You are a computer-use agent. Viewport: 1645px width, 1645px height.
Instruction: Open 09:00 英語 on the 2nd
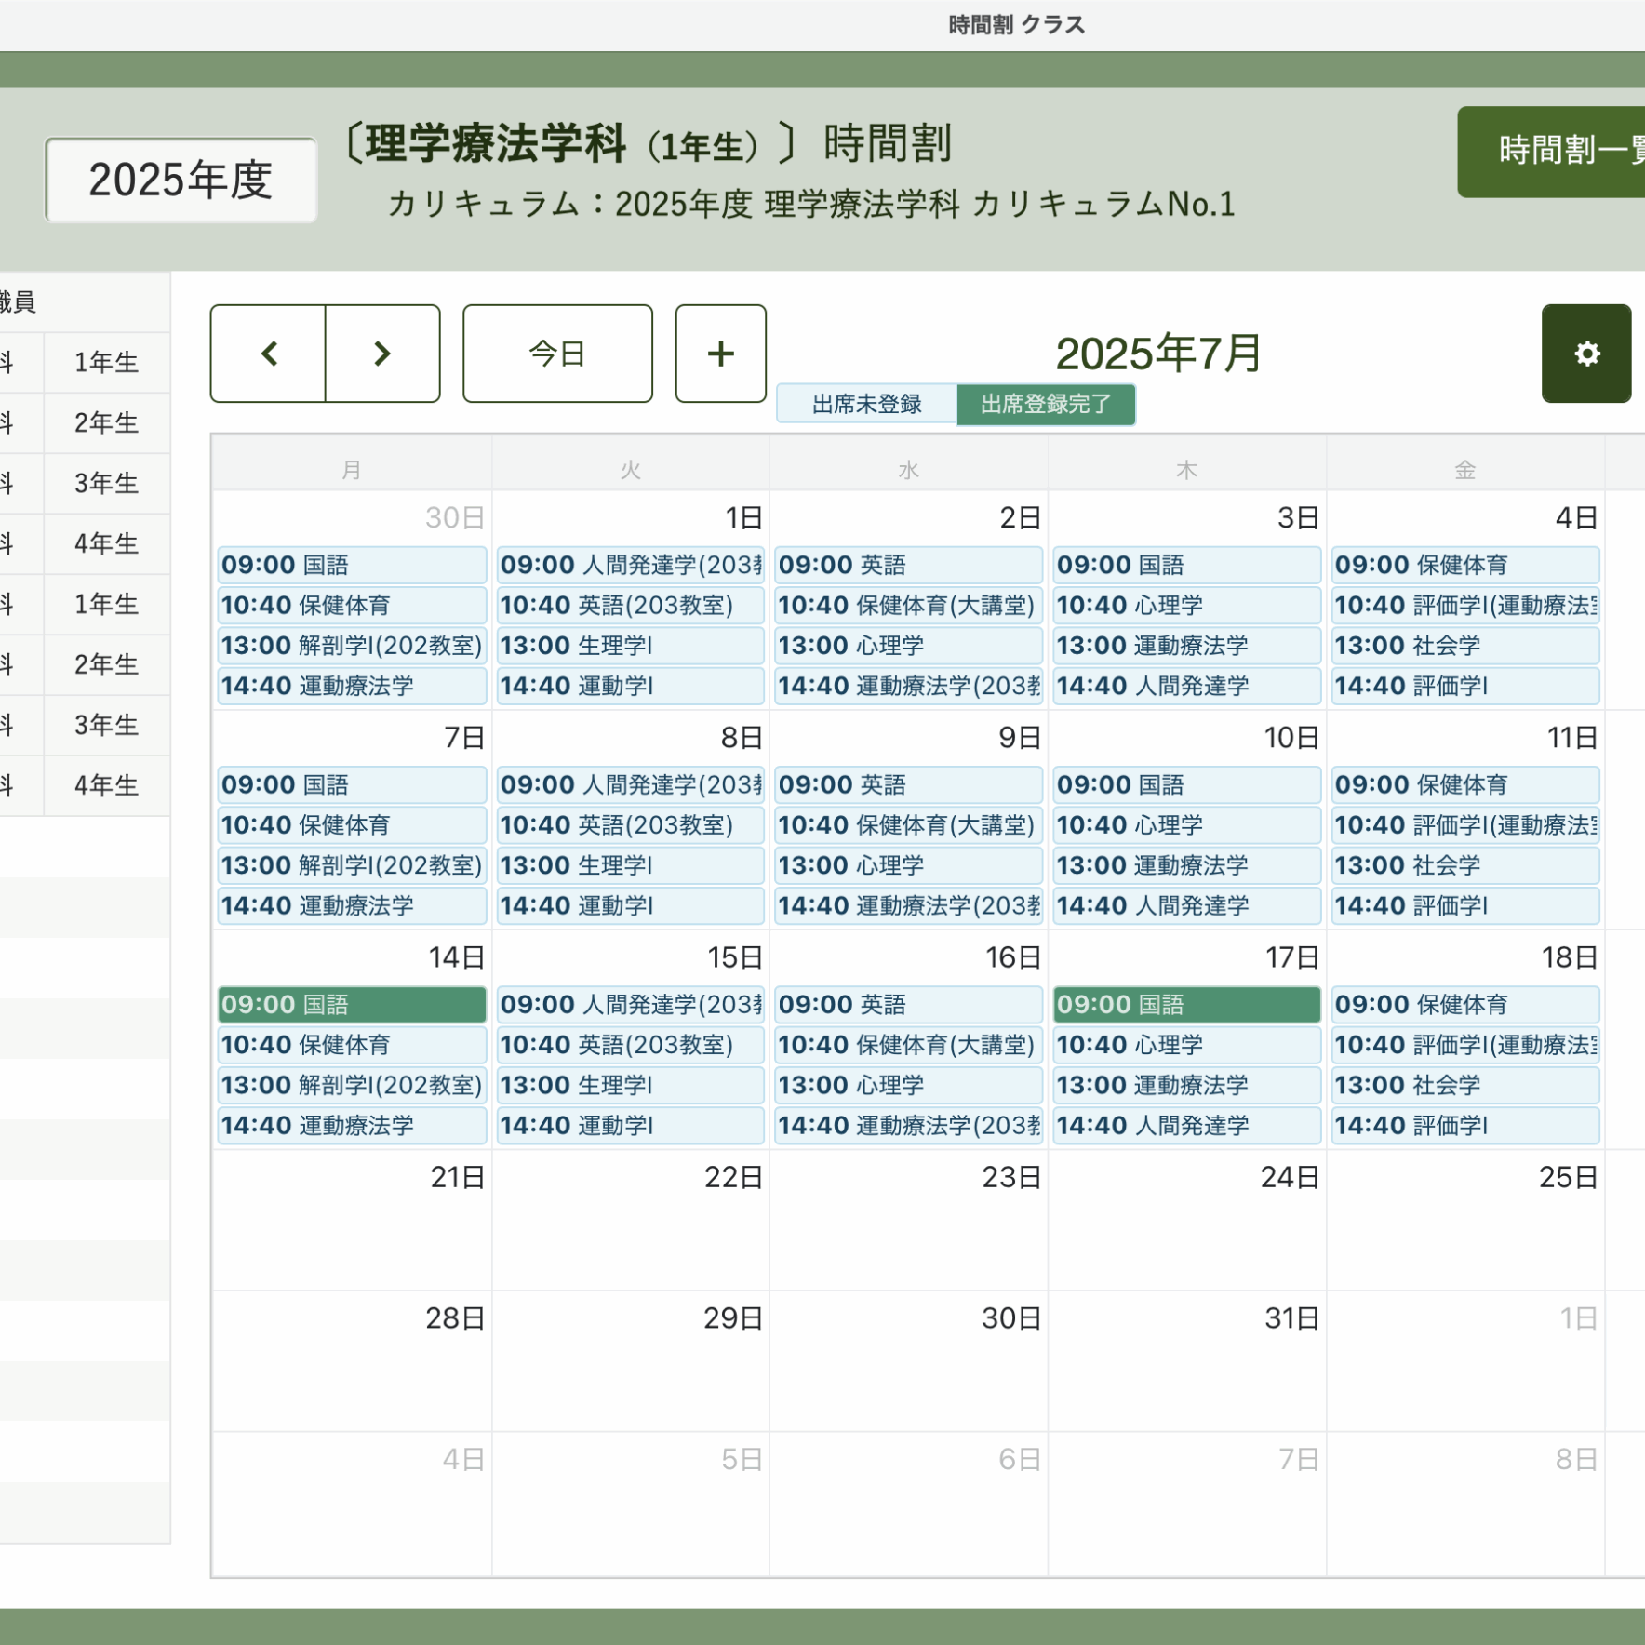[x=909, y=565]
